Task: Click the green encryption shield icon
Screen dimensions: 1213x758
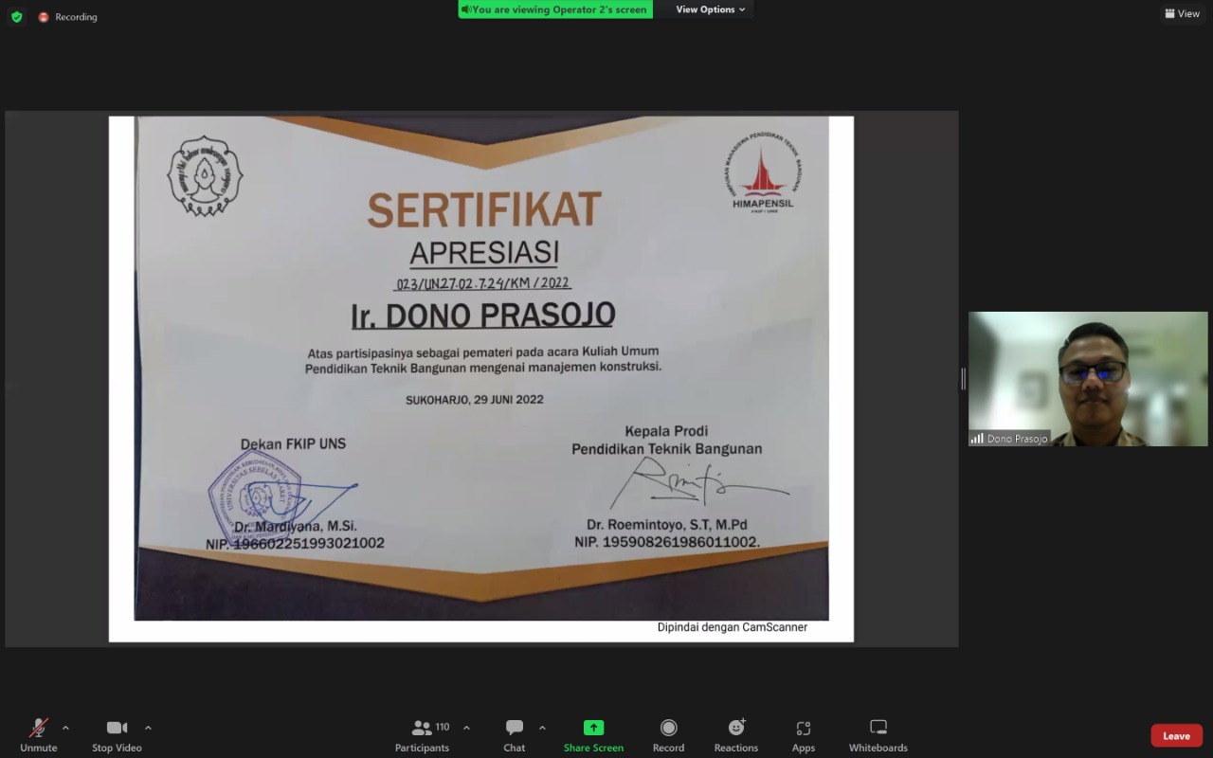Action: [x=16, y=17]
